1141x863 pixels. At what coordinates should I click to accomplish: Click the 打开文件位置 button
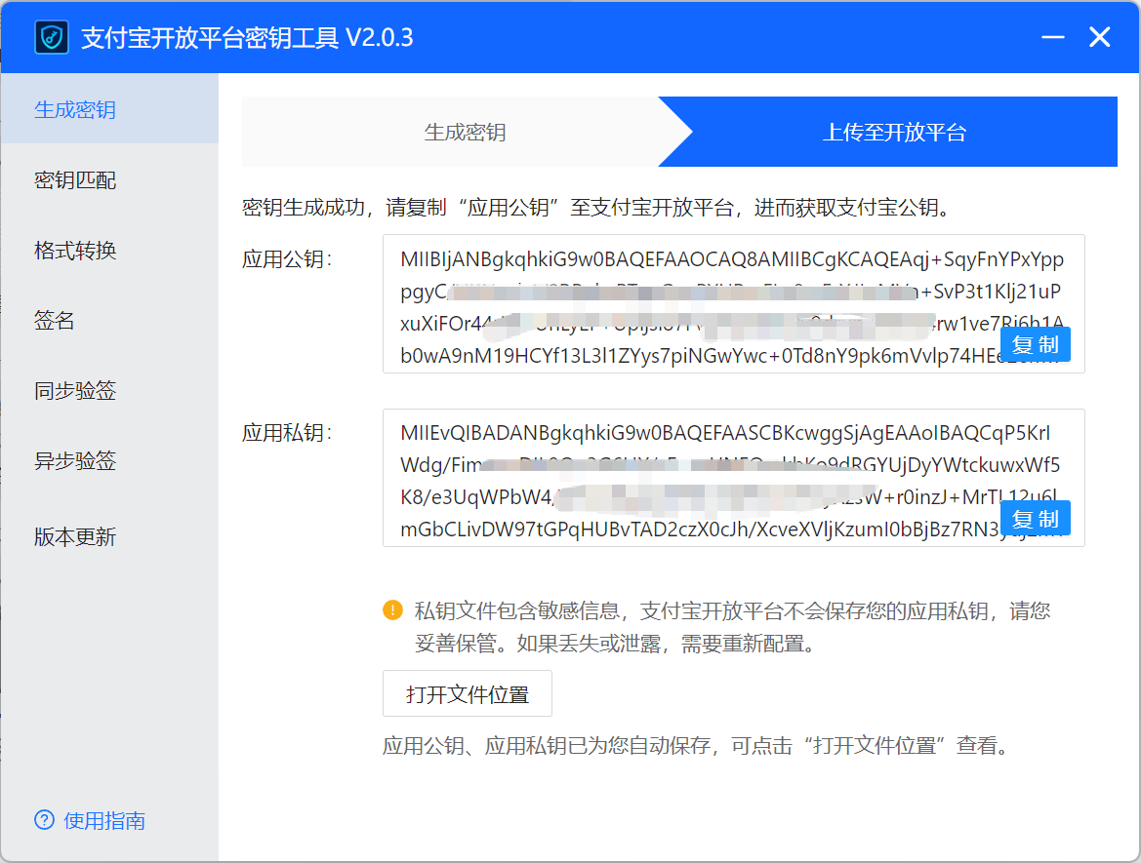468,693
